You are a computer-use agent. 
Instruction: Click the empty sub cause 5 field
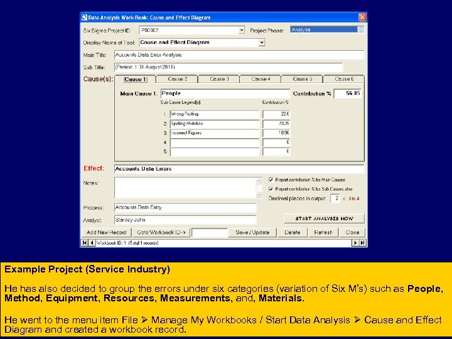[x=215, y=152]
